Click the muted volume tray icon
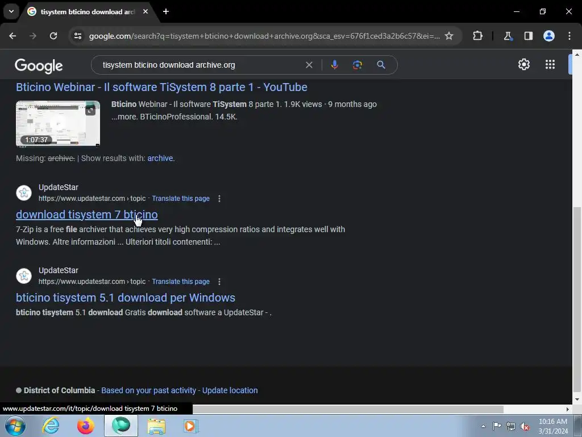Viewport: 582px width, 437px height. (x=525, y=427)
